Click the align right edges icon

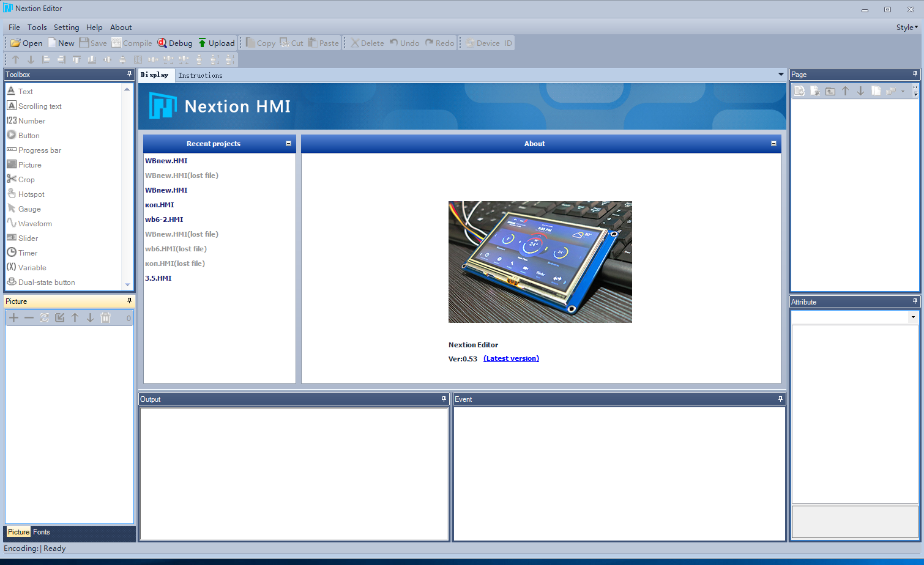click(x=61, y=59)
